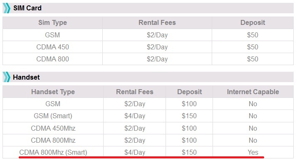Click the SIM Card Deposit column header
Screen dimensions: 297x163
252,23
